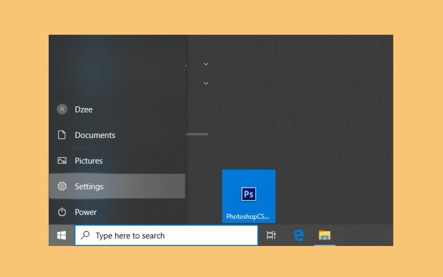Open the Pictures folder entry

point(117,161)
